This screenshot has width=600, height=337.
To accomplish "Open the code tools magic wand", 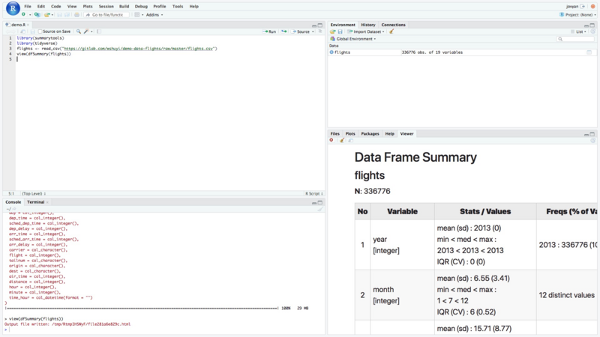I will point(87,31).
